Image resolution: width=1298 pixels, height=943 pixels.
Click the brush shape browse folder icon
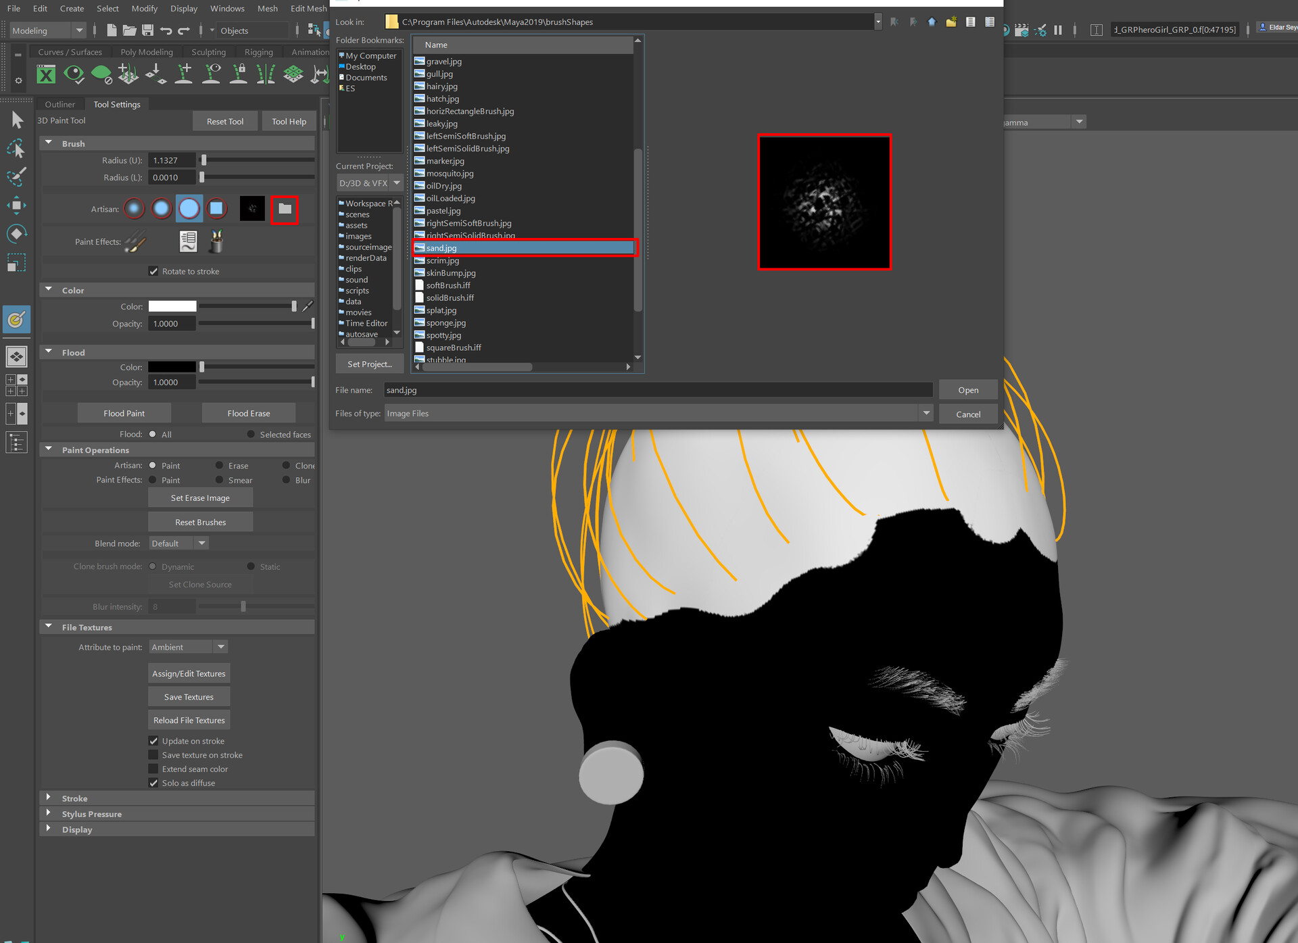click(285, 209)
